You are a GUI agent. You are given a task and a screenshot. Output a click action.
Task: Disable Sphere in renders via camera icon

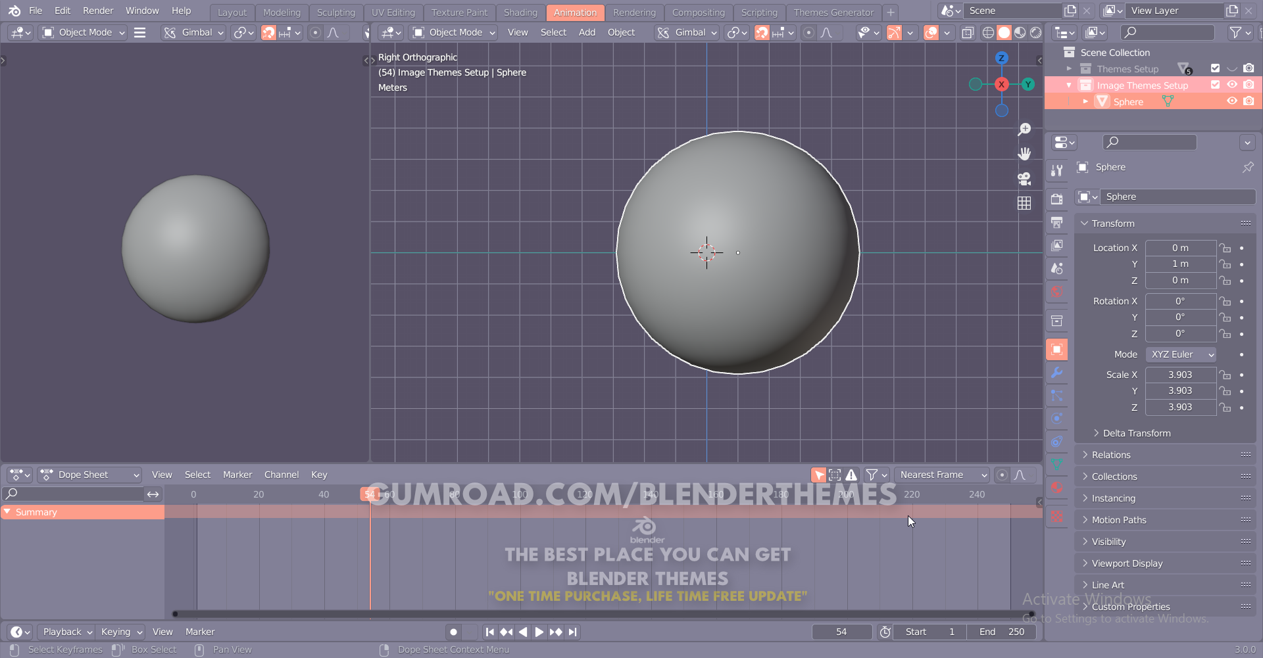1249,101
